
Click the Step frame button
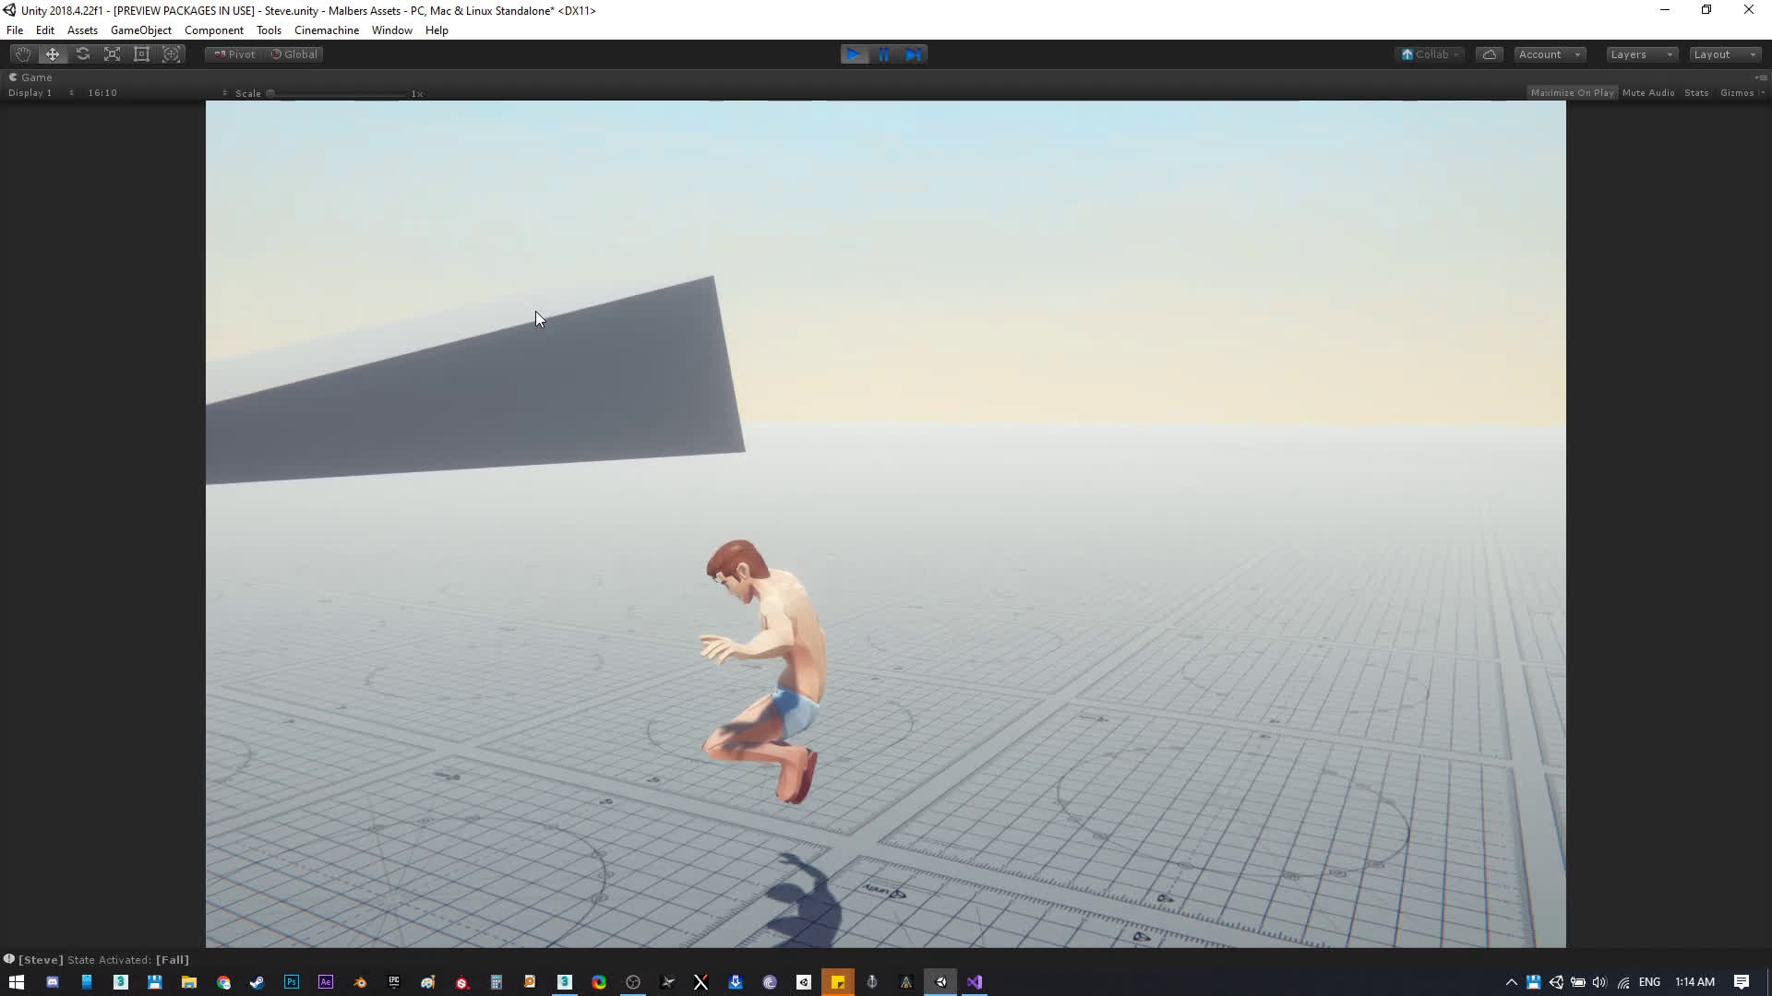pyautogui.click(x=913, y=54)
